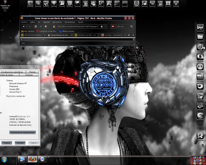Open the calculator icon in side dock
This screenshot has height=165, width=206.
pos(200,96)
